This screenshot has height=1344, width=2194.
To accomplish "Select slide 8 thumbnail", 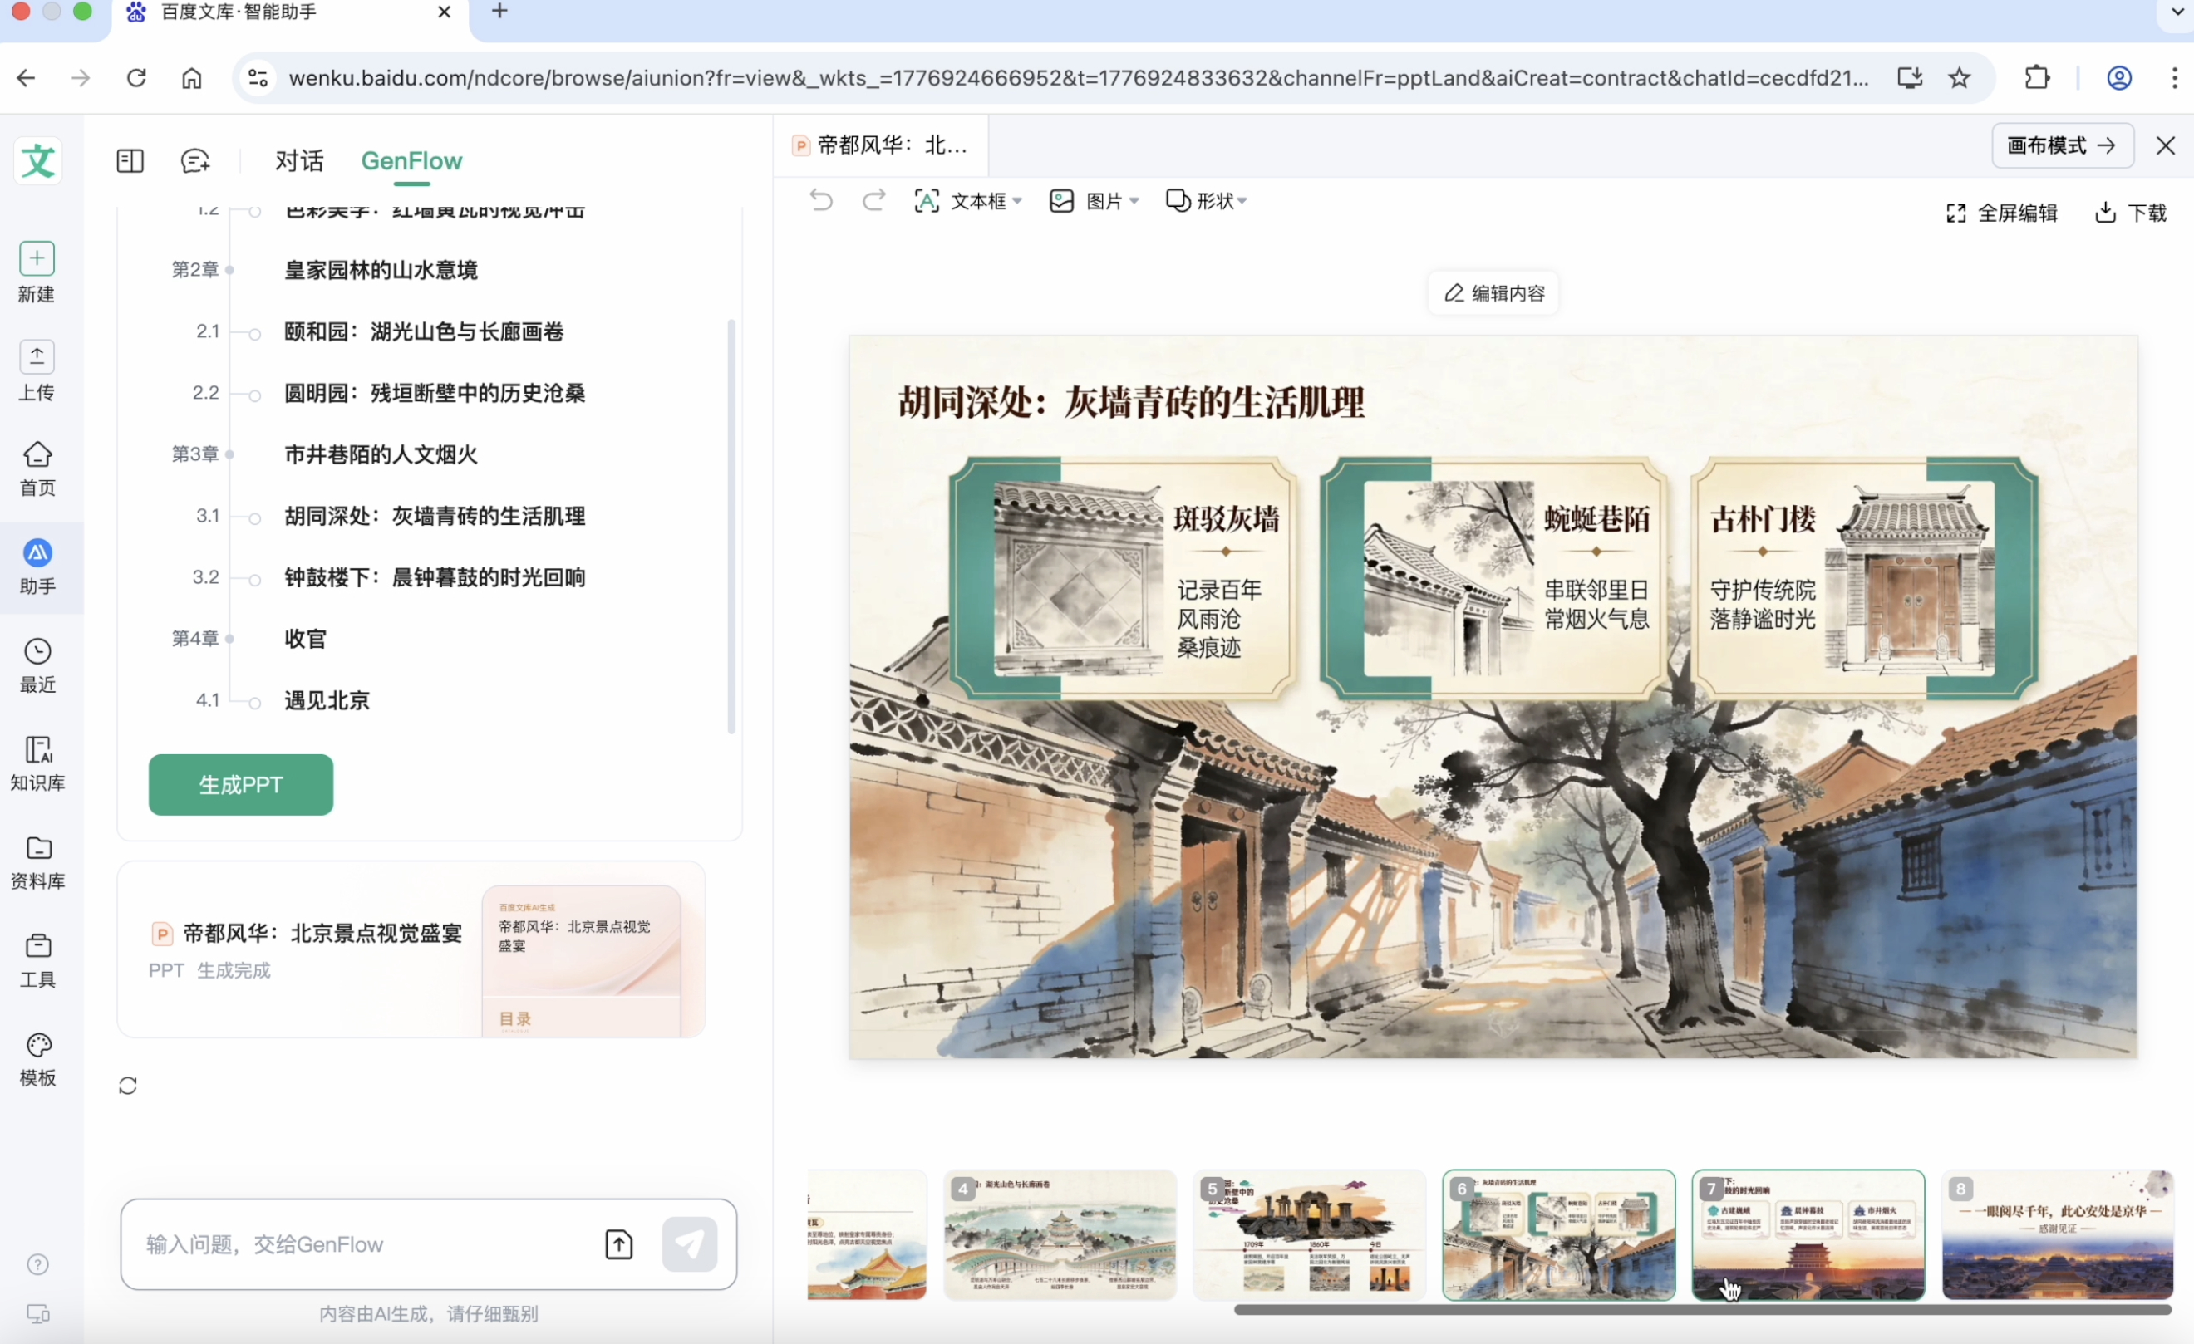I will pos(2057,1236).
